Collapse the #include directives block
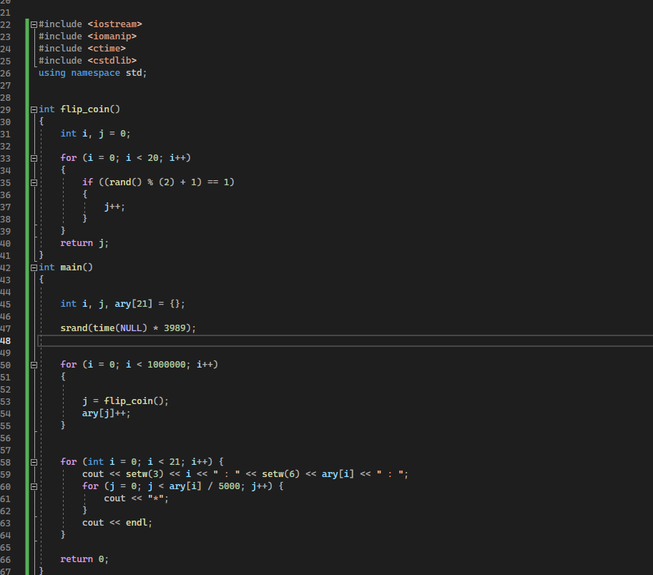Screen dimensions: 653x575 point(33,24)
